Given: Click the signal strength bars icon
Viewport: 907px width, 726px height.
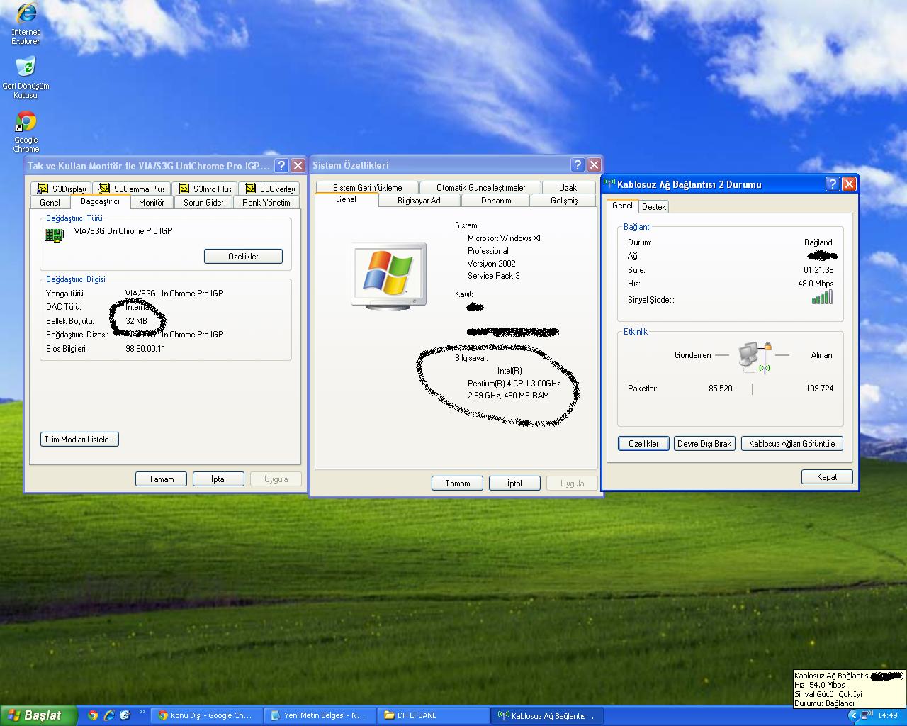Looking at the screenshot, I should pyautogui.click(x=822, y=297).
